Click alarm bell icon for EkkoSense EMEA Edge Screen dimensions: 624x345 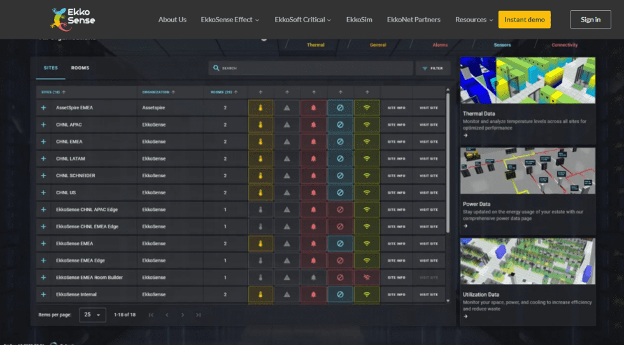pyautogui.click(x=313, y=260)
